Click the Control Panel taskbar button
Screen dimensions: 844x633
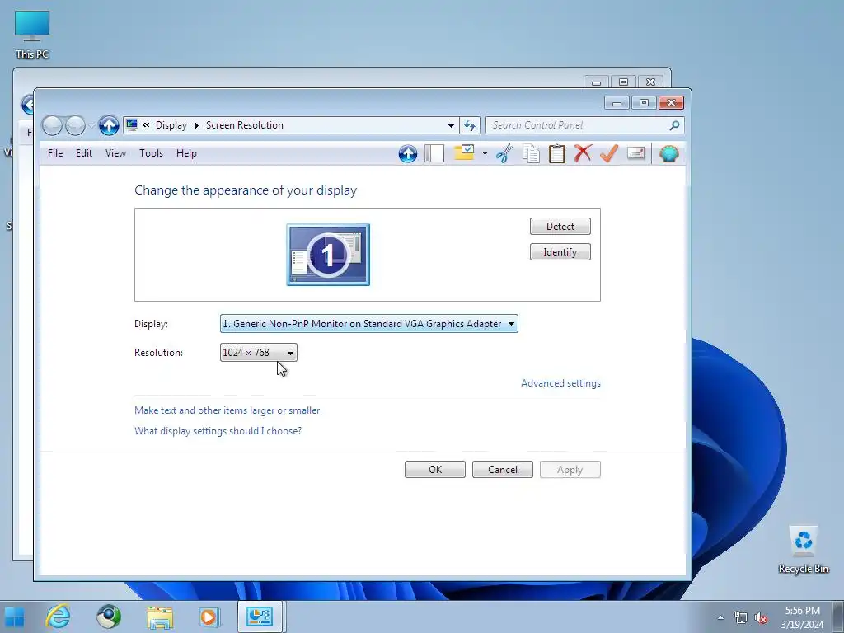click(x=260, y=617)
